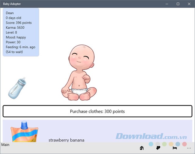Click Power: 30 text

pos(13,42)
